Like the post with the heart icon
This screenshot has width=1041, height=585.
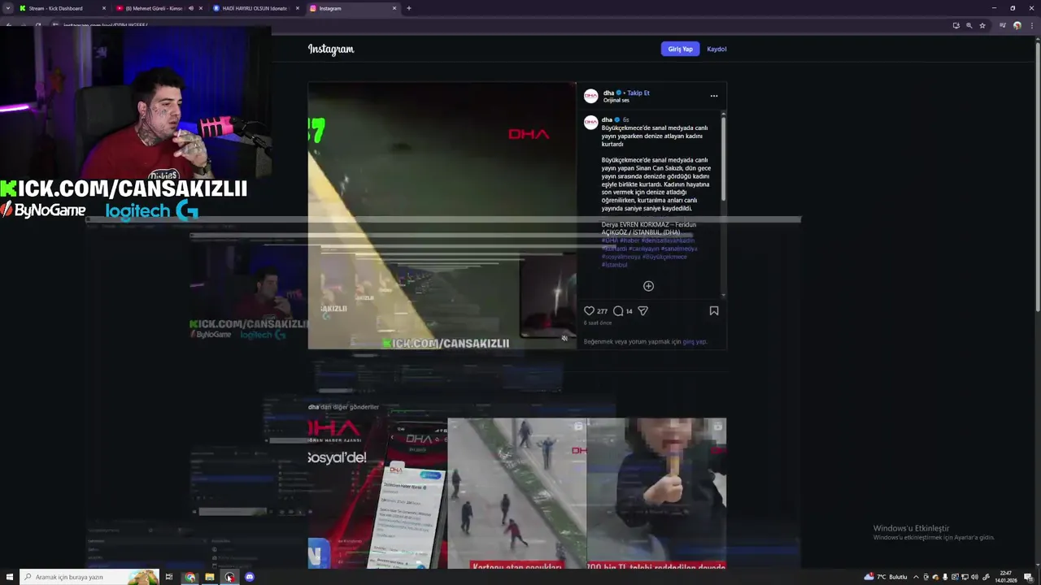[x=589, y=310]
